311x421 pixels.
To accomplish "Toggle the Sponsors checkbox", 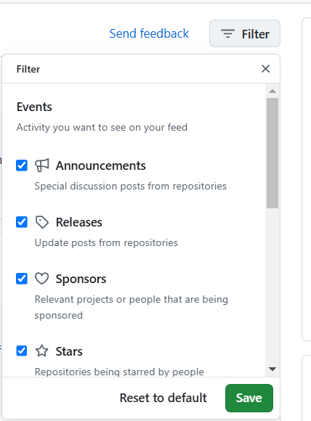I will point(22,279).
